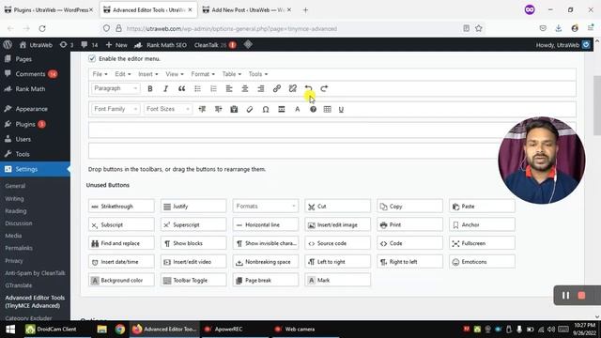Open File Explorer from taskbar

101,330
